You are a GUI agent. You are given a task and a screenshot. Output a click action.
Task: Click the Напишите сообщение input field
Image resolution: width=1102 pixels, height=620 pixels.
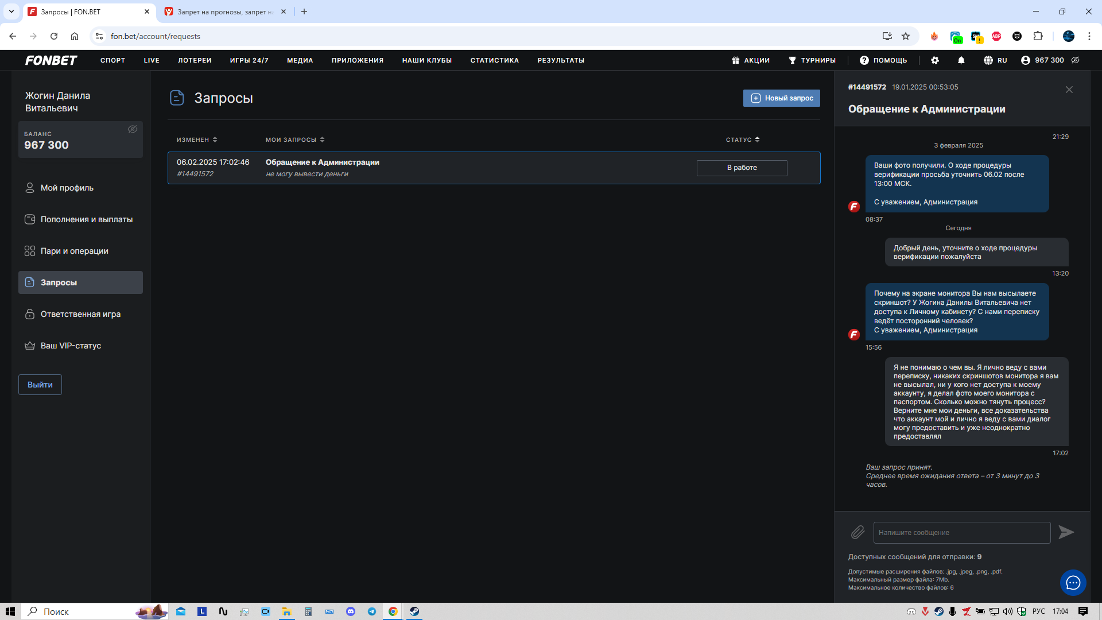coord(961,532)
